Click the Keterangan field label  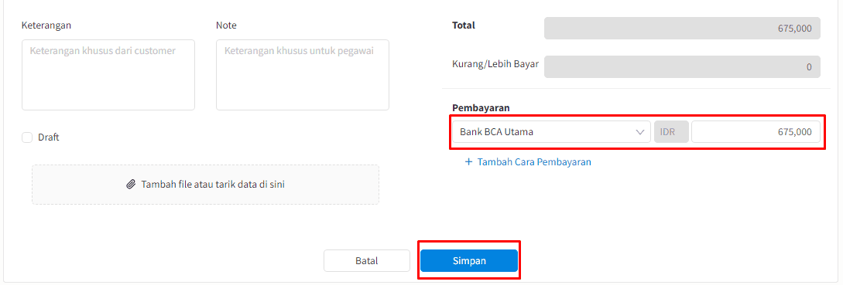(46, 25)
